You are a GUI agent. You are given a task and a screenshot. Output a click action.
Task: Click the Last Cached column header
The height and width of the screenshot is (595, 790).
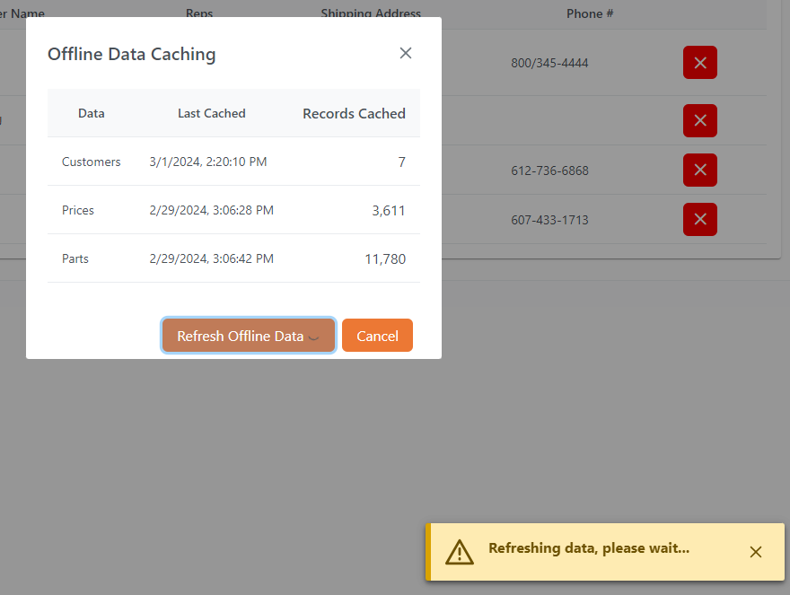pos(211,113)
